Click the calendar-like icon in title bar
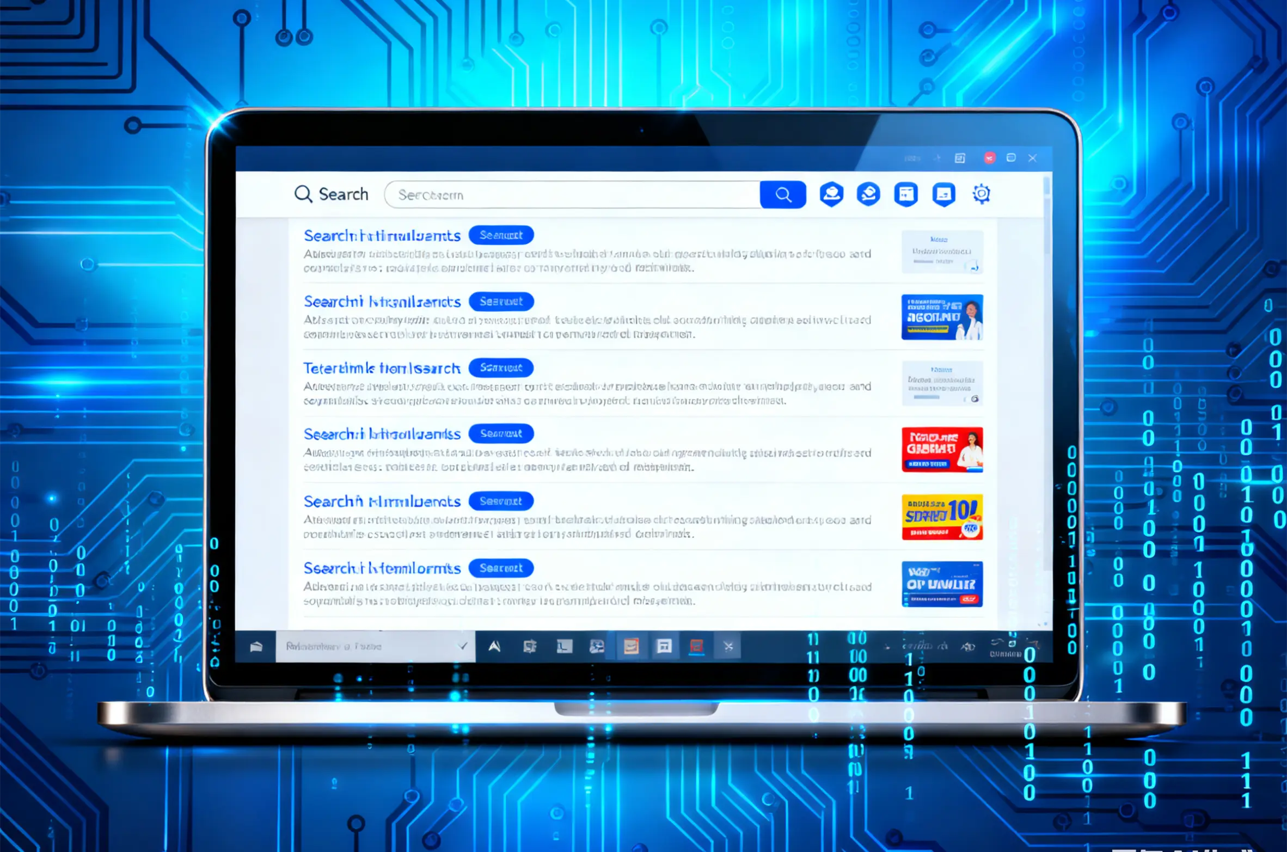 (x=960, y=158)
